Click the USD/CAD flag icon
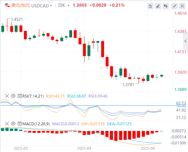The width and height of the screenshot is (188, 152). [x=8, y=5]
